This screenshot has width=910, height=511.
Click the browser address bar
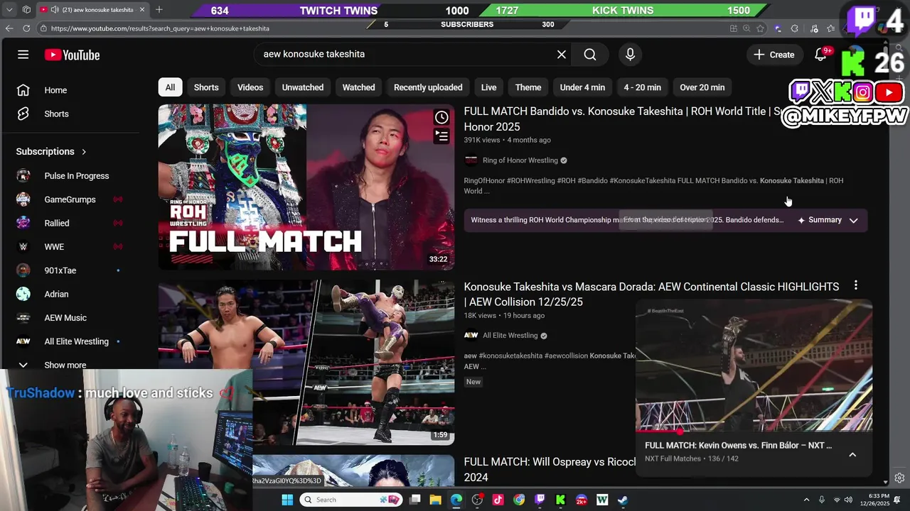pyautogui.click(x=384, y=28)
